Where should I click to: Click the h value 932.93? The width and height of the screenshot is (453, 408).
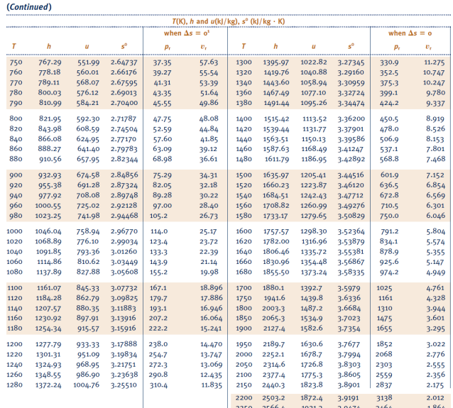coord(50,175)
